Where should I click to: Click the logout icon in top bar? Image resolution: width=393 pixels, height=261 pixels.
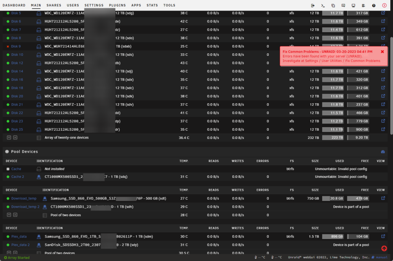[312, 5]
